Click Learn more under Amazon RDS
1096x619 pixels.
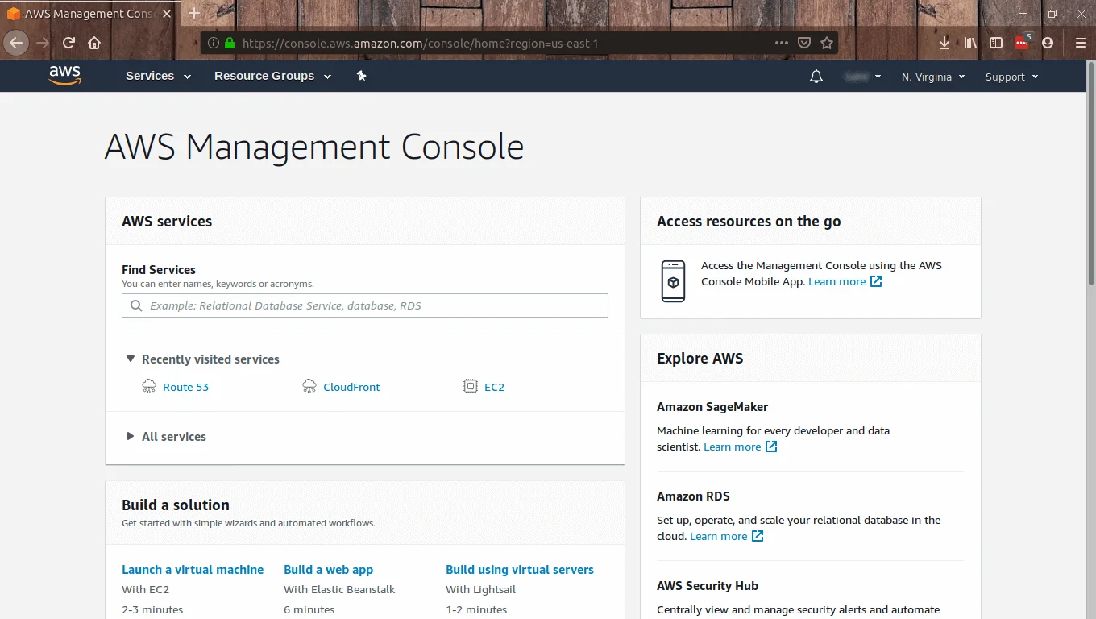[x=718, y=536]
